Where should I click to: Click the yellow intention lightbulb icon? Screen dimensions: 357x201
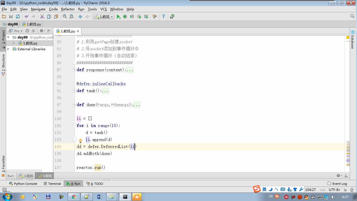pos(81,141)
